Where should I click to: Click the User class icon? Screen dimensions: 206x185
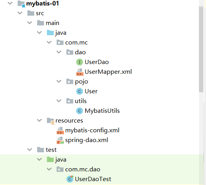80,91
